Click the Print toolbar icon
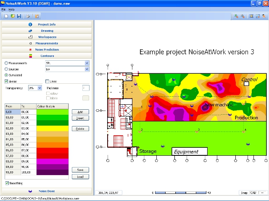The width and height of the screenshot is (269, 201). click(28, 16)
